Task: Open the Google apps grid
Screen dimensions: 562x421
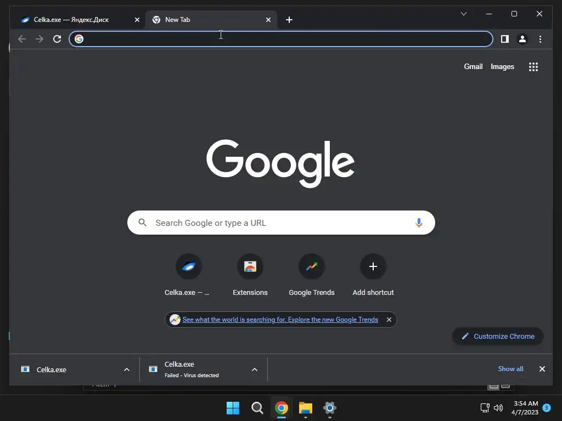Action: (533, 66)
